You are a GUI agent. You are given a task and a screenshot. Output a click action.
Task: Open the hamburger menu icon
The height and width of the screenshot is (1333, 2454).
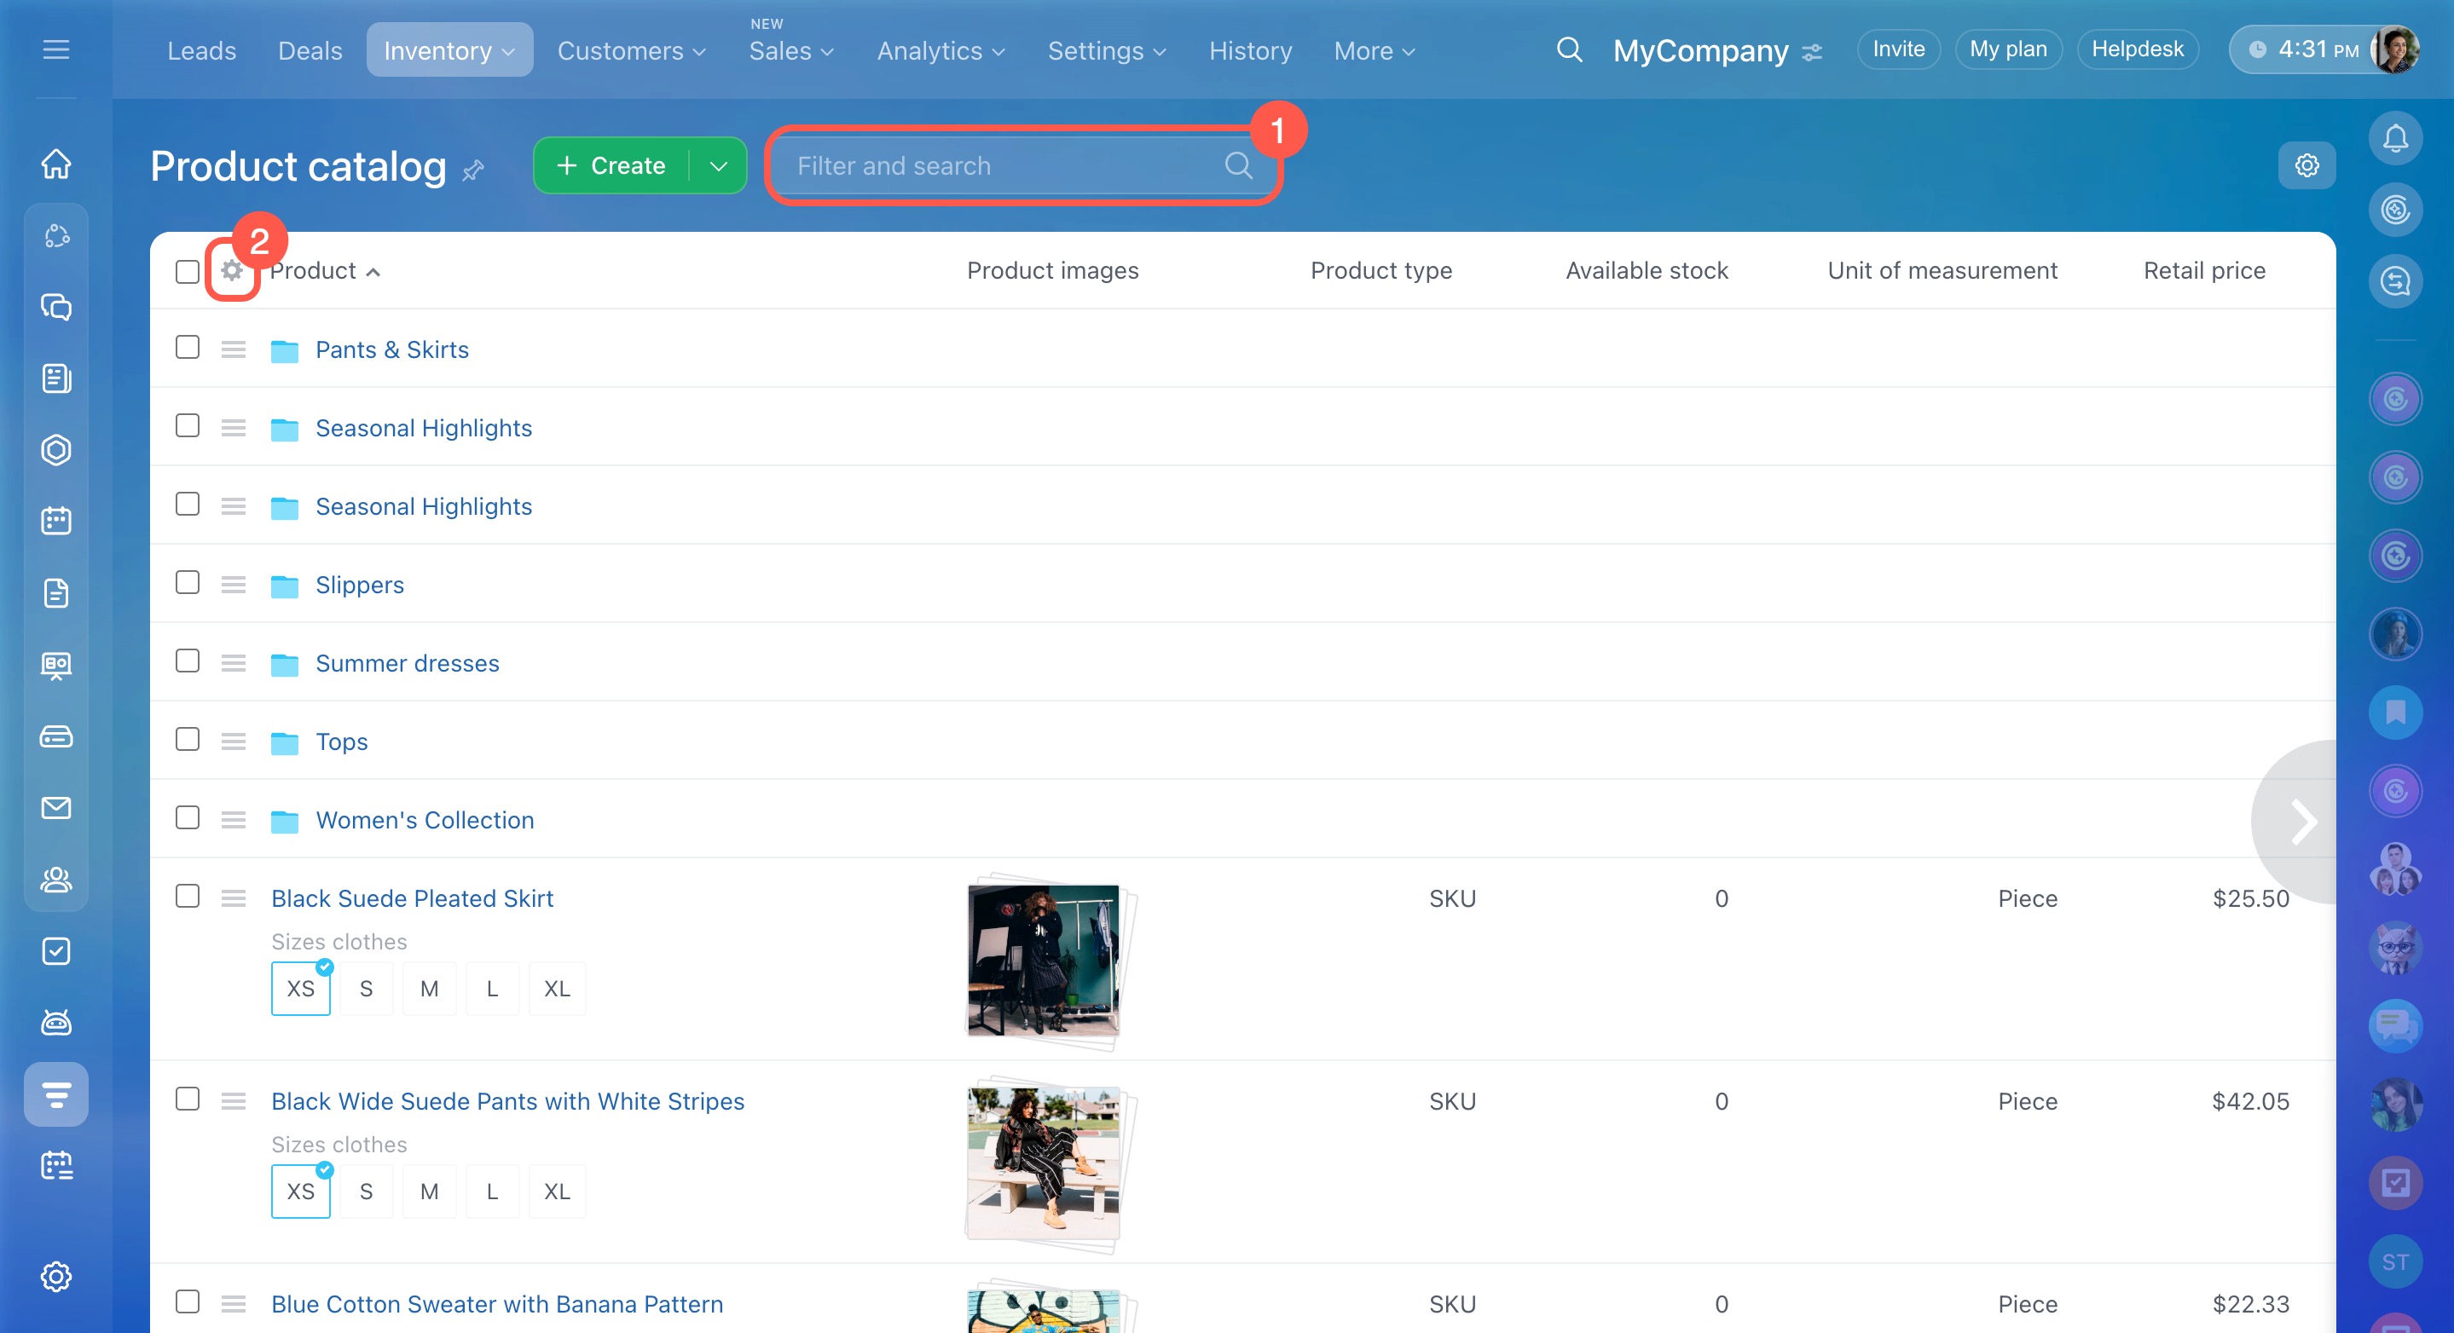(56, 49)
